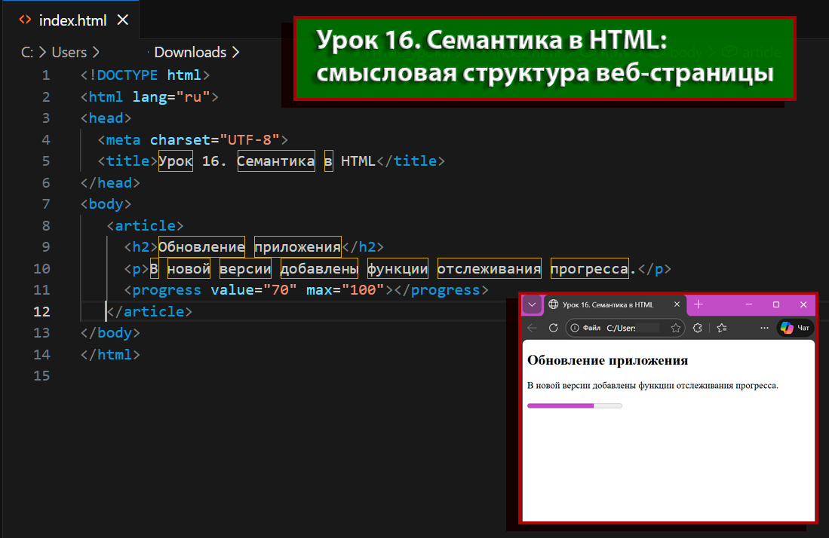Select the index.html editor tab

(x=72, y=20)
